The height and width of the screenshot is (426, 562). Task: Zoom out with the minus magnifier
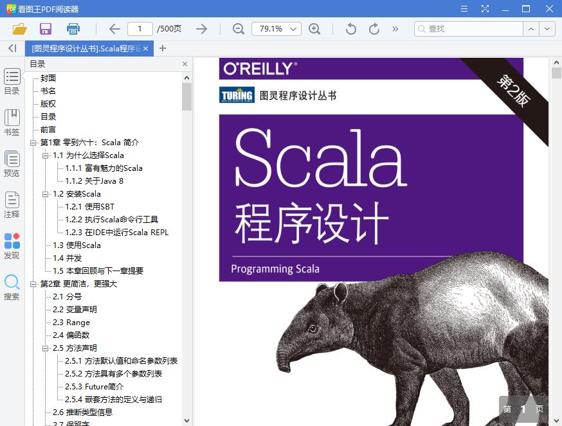tap(239, 29)
